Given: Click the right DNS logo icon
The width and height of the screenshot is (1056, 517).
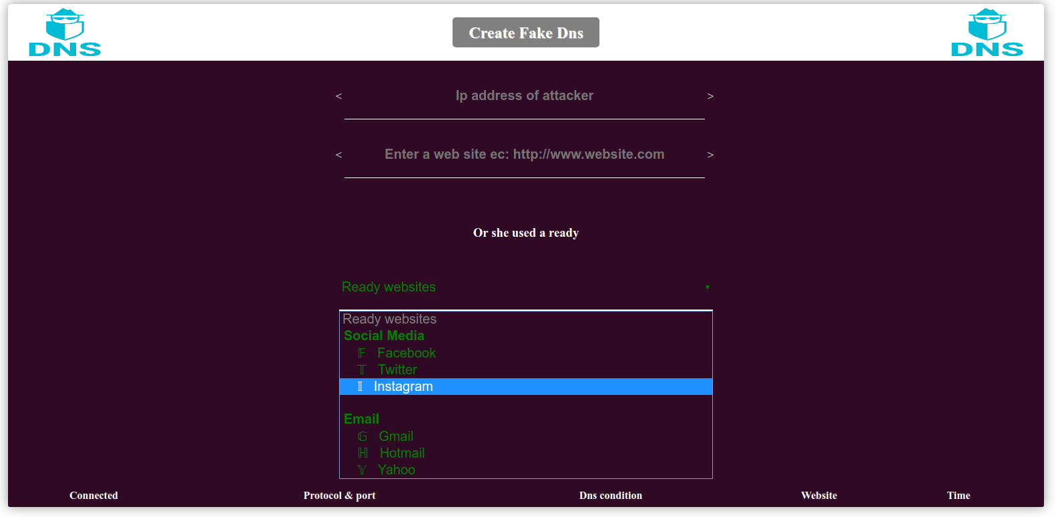Looking at the screenshot, I should [x=987, y=32].
